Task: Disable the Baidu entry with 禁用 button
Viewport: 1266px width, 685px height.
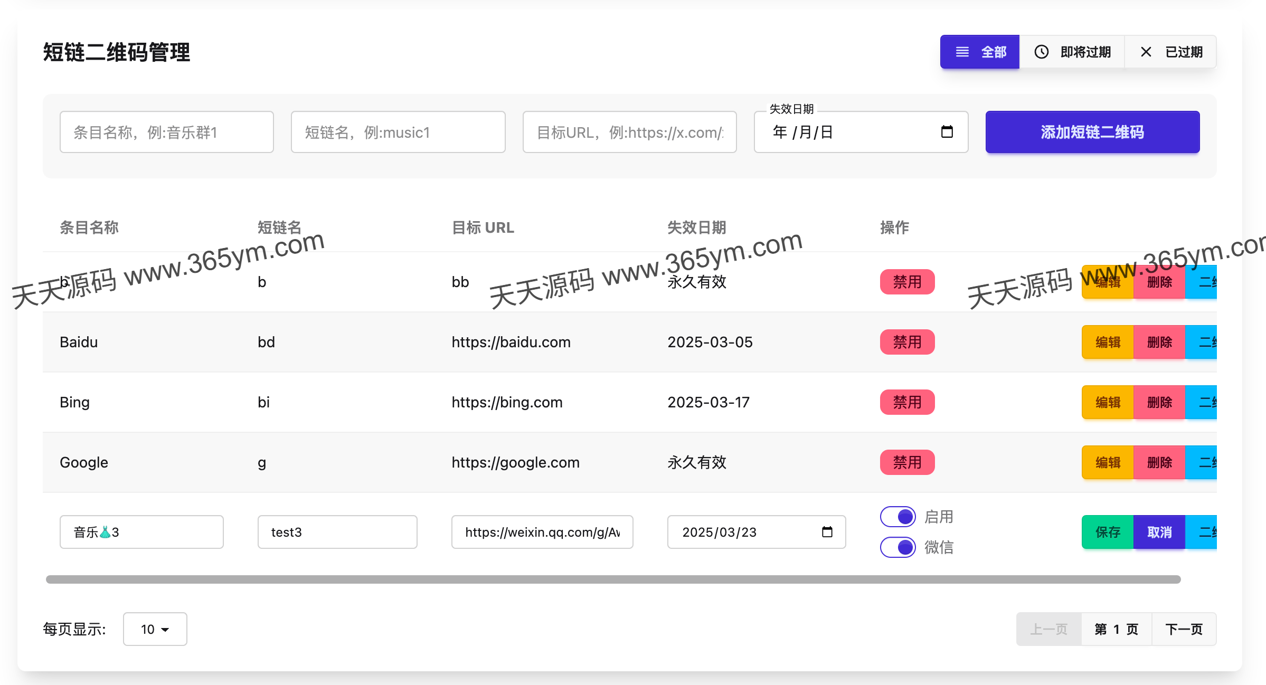Action: tap(907, 342)
